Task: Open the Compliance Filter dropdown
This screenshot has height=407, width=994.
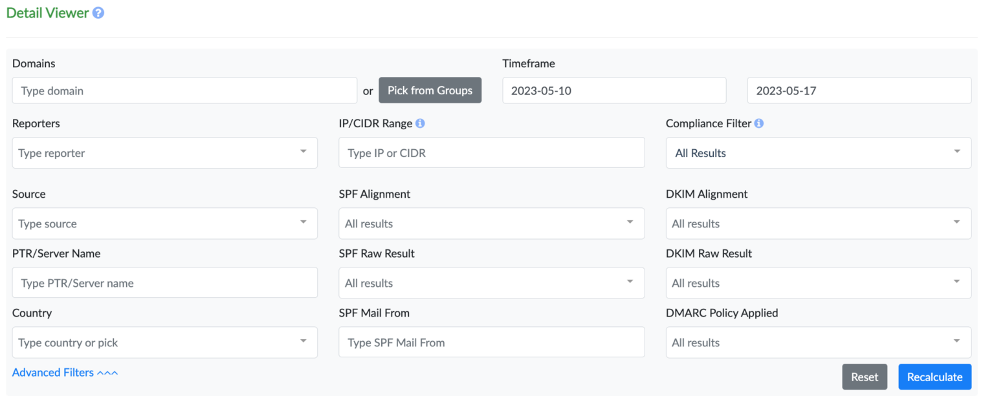Action: pyautogui.click(x=818, y=152)
